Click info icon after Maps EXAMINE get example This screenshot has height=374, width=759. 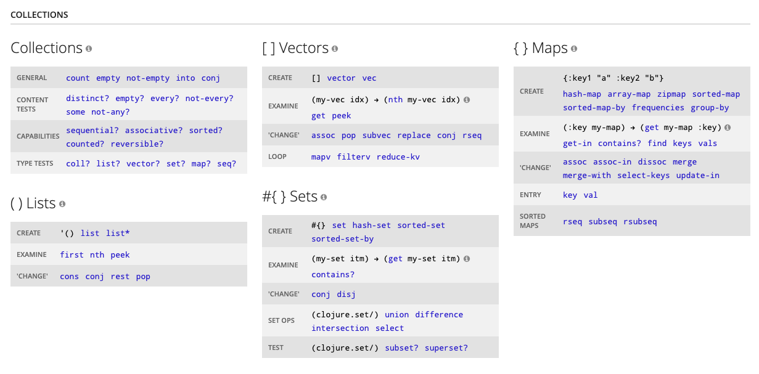coord(728,128)
